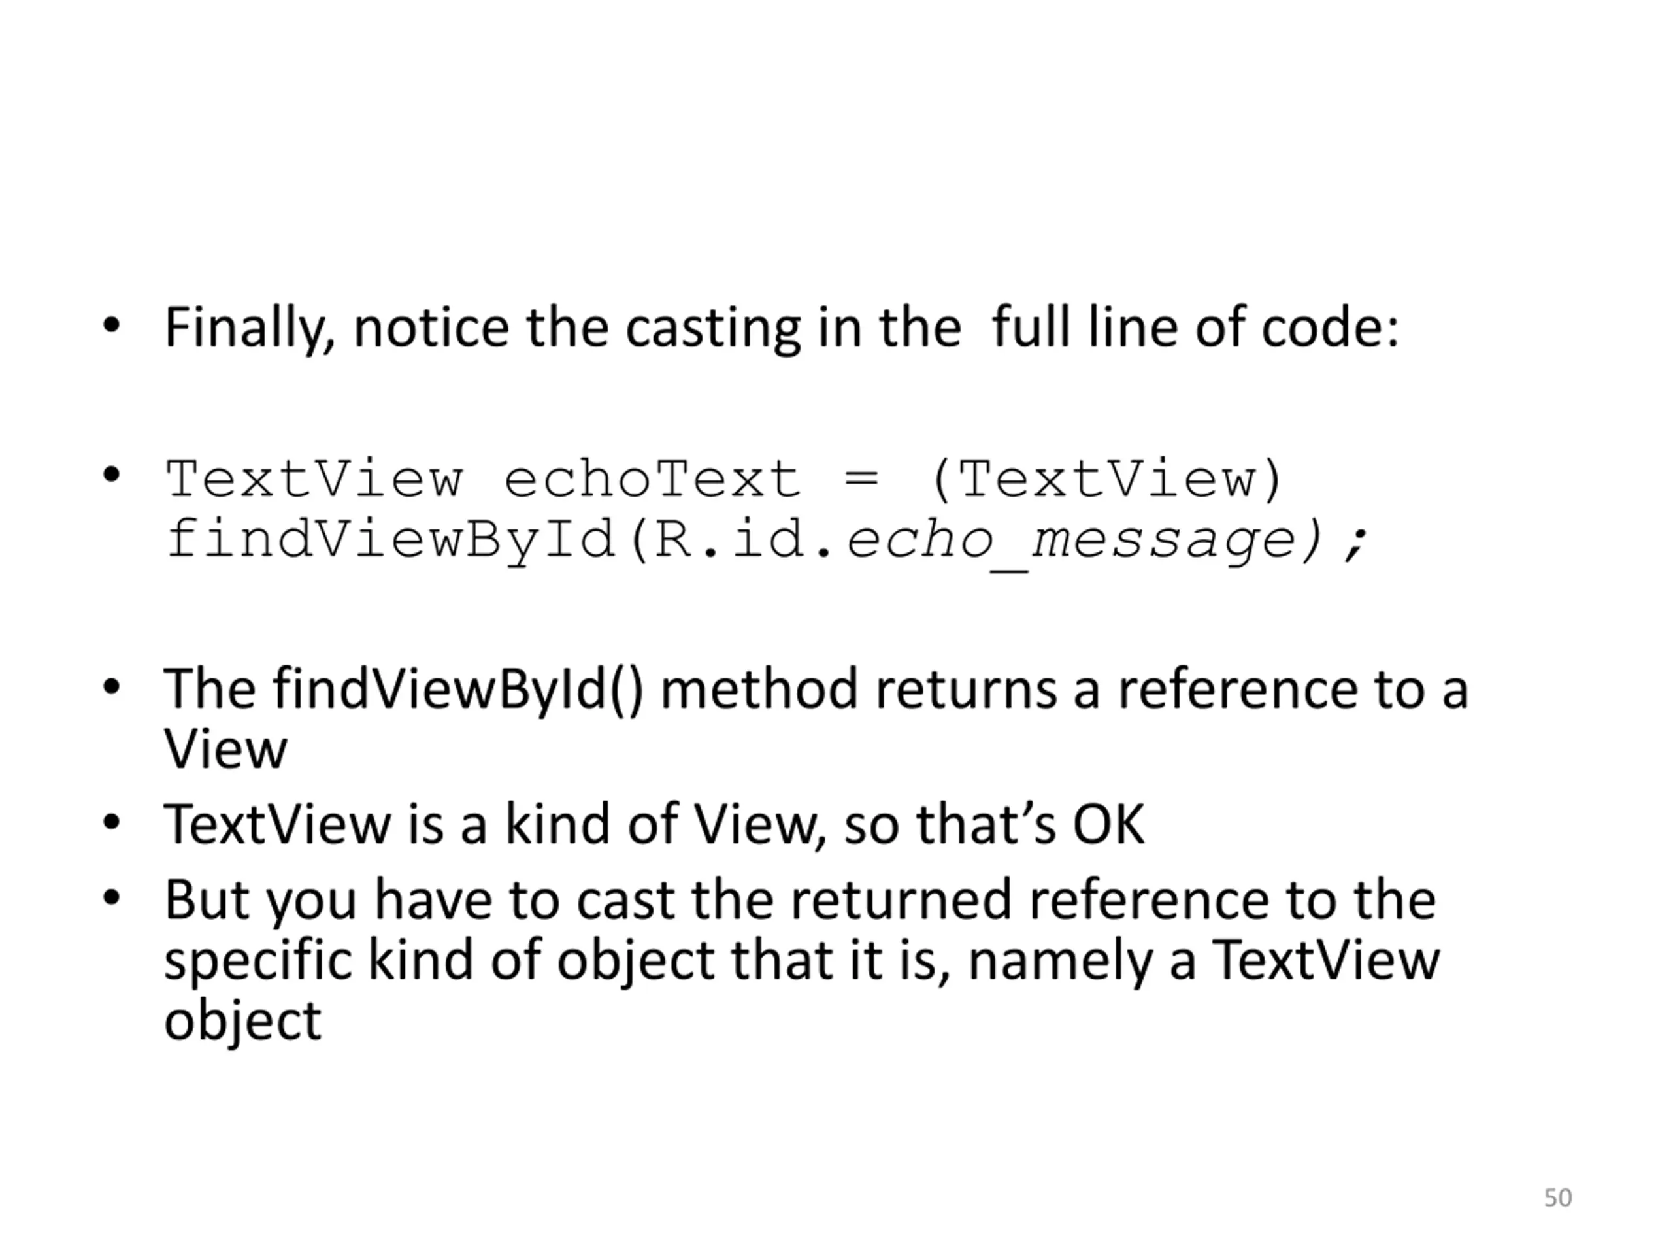Click the word 'TextView' starting the code line

[x=313, y=479]
